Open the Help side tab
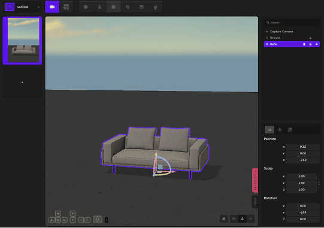This screenshot has height=228, width=324. (x=255, y=201)
